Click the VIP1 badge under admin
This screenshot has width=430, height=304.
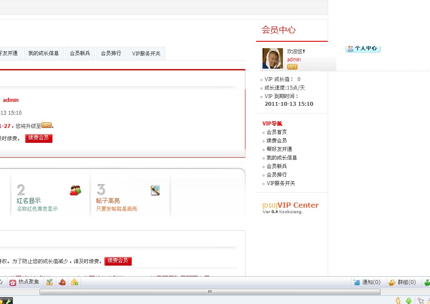point(292,67)
